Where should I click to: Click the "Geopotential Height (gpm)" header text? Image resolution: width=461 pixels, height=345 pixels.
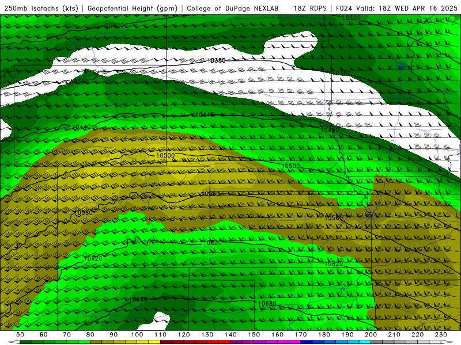tap(133, 8)
